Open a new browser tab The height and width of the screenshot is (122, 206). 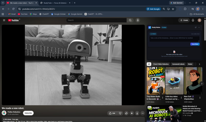(x=75, y=3)
